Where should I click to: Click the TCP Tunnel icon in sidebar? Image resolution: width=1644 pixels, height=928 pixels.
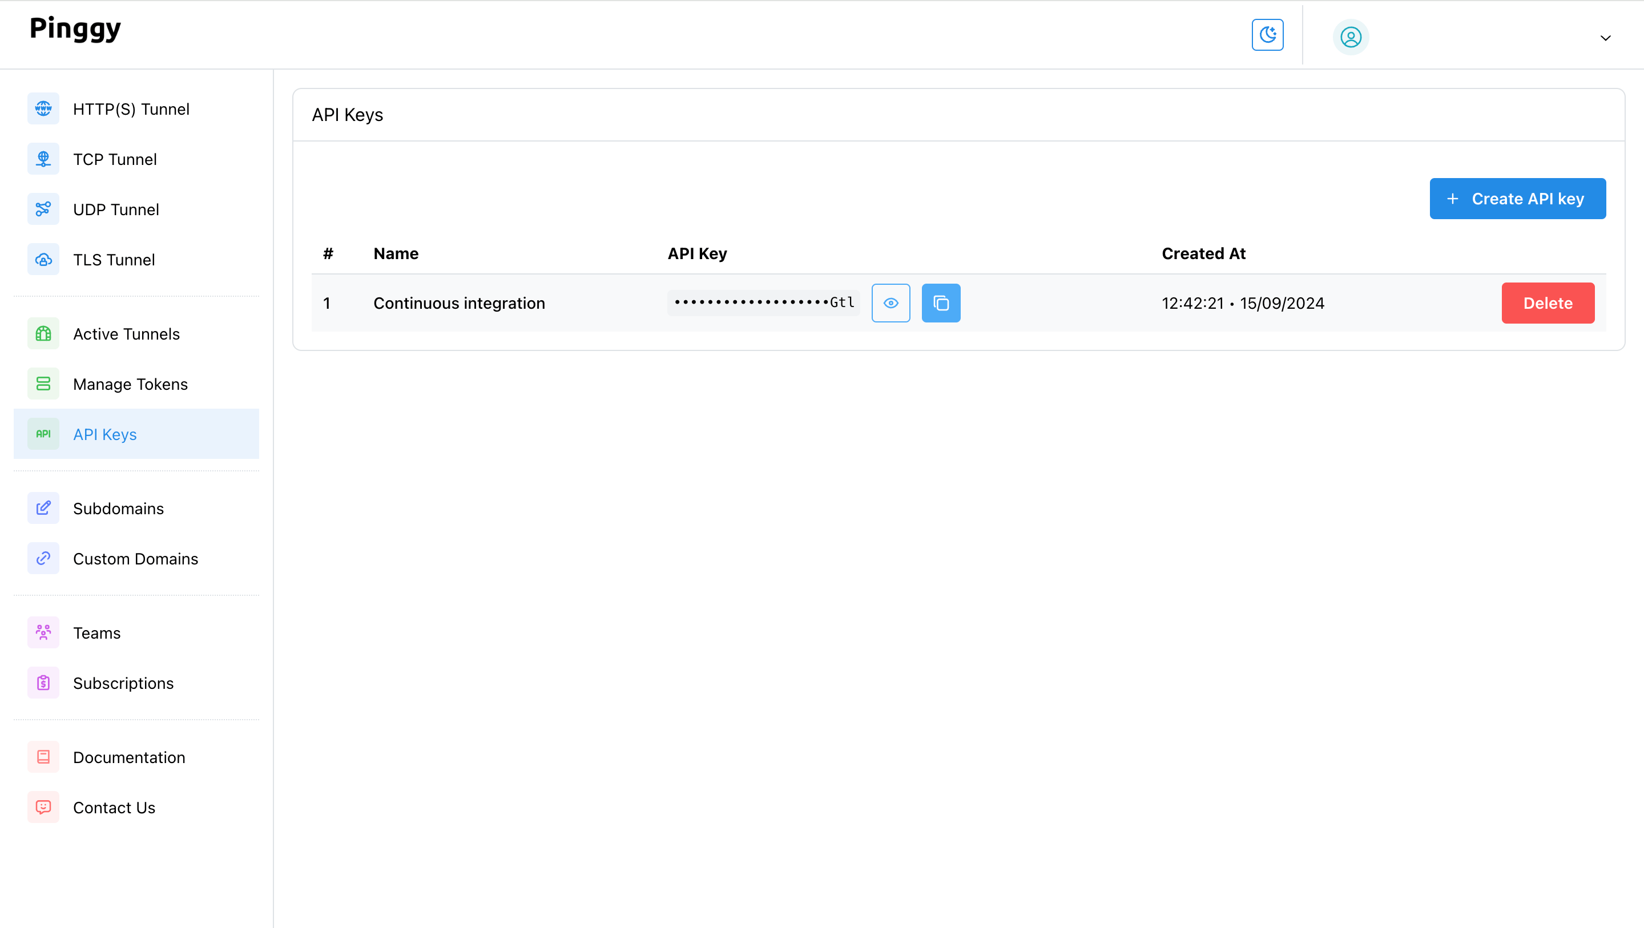tap(42, 159)
